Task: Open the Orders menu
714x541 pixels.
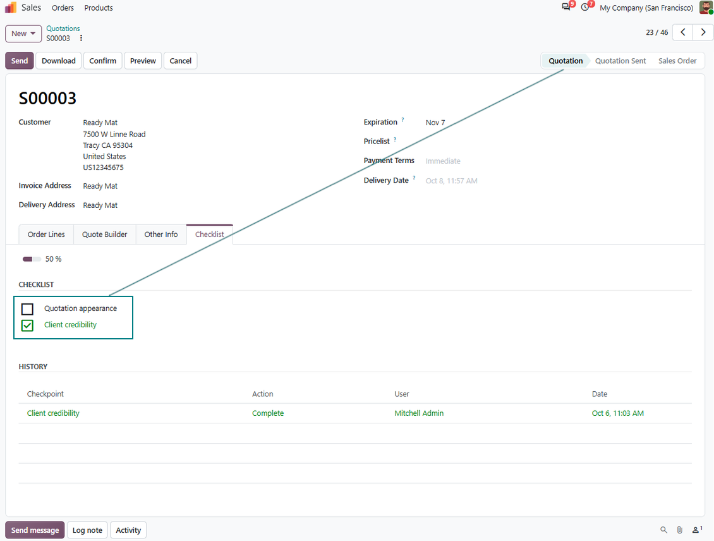Action: pos(63,8)
